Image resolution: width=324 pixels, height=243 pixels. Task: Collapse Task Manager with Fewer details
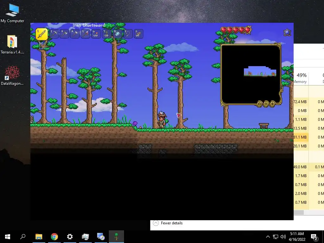point(168,223)
